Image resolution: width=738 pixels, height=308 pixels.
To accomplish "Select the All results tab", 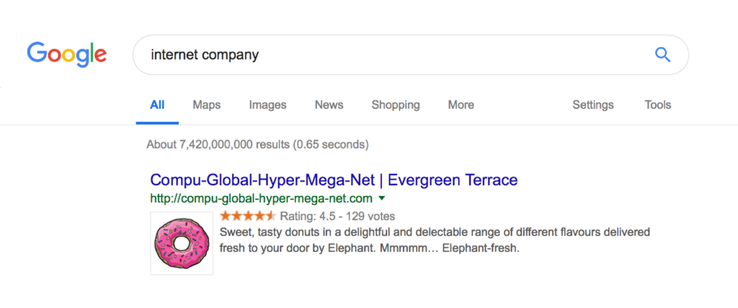I will coord(157,105).
